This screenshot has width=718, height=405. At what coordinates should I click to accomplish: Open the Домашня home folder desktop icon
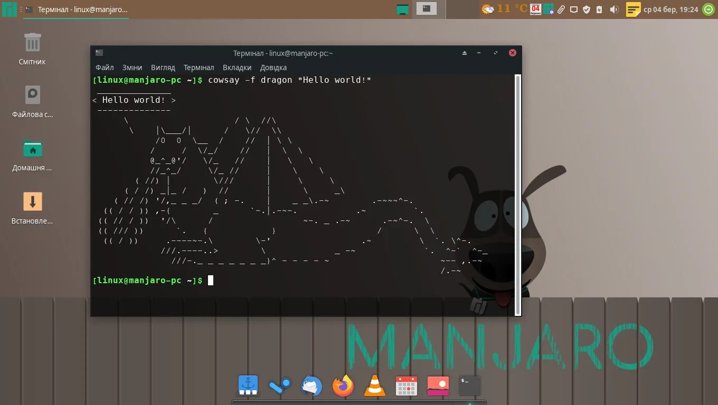pyautogui.click(x=32, y=155)
